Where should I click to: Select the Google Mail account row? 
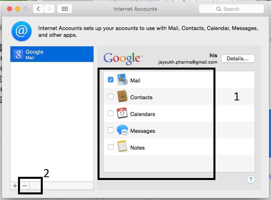(x=52, y=54)
